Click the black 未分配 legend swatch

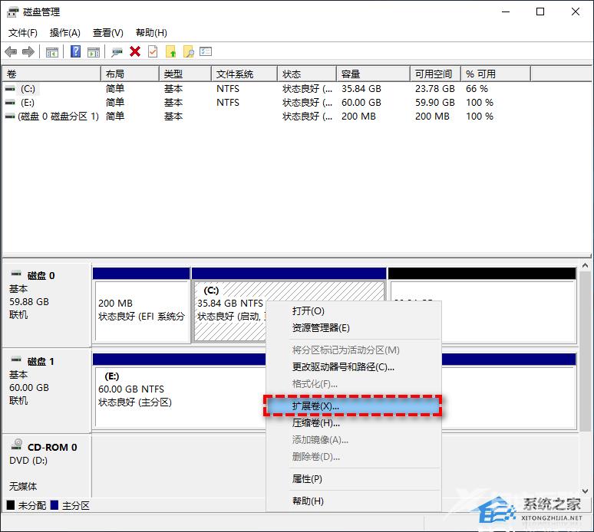11,505
